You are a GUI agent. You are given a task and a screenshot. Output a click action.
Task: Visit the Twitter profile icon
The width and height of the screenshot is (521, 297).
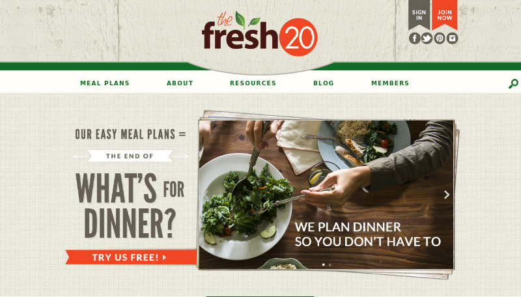[427, 38]
